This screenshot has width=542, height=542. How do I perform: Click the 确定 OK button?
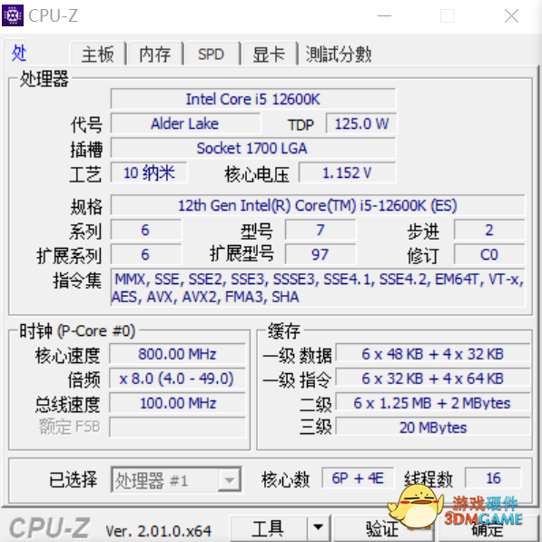tap(488, 528)
